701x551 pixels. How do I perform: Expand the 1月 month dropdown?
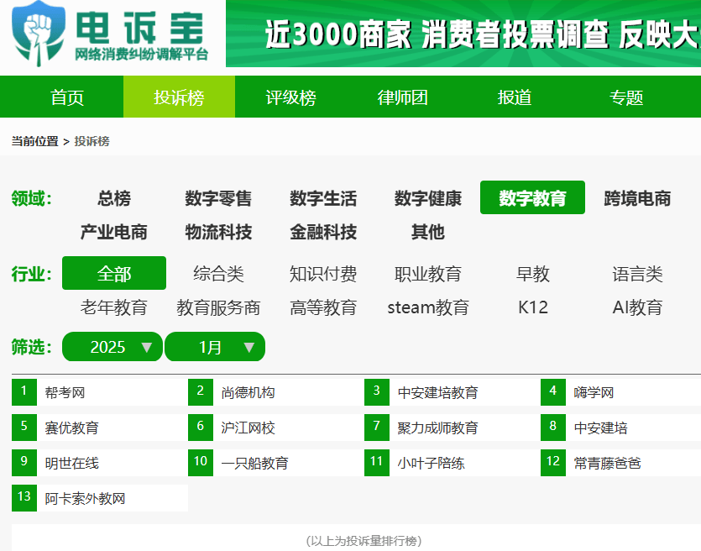coord(215,347)
